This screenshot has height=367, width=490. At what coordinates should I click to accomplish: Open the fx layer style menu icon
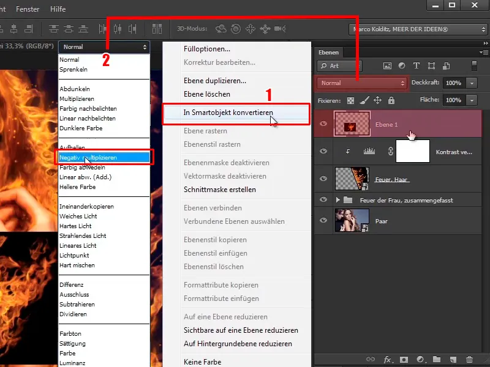pos(388,360)
